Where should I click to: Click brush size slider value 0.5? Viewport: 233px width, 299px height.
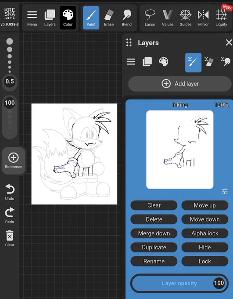point(10,81)
